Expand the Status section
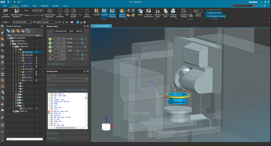Viewport: 271px width, 146px height. click(48, 85)
